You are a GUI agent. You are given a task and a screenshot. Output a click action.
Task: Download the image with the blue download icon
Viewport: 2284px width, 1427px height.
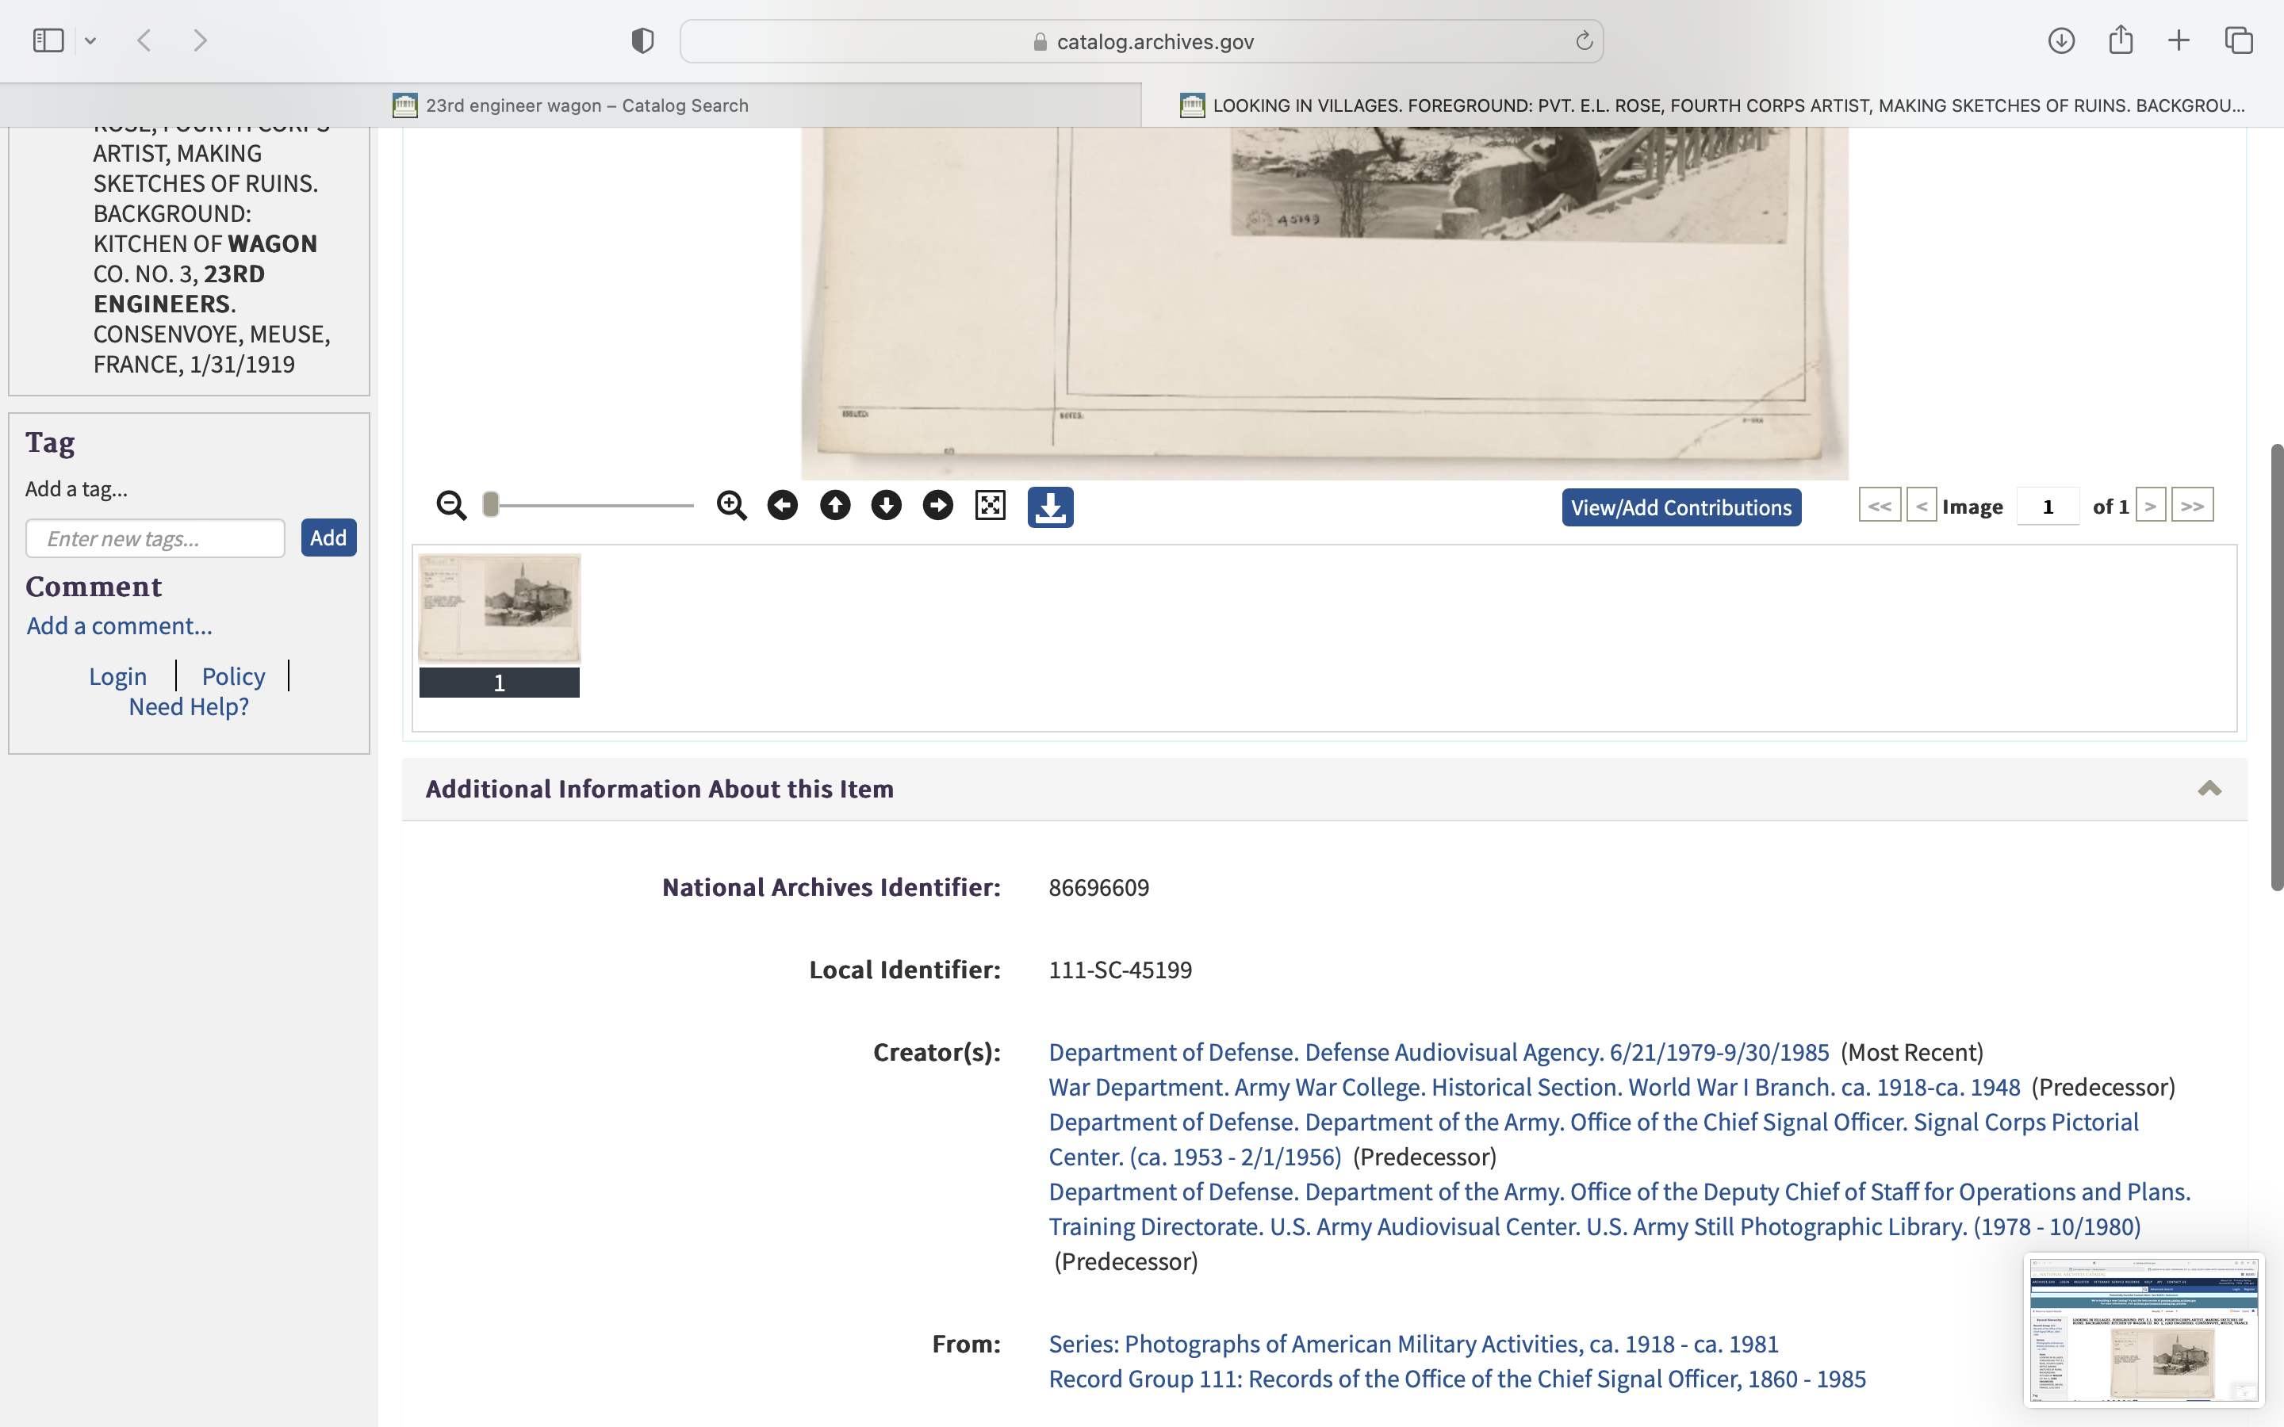[x=1051, y=507]
